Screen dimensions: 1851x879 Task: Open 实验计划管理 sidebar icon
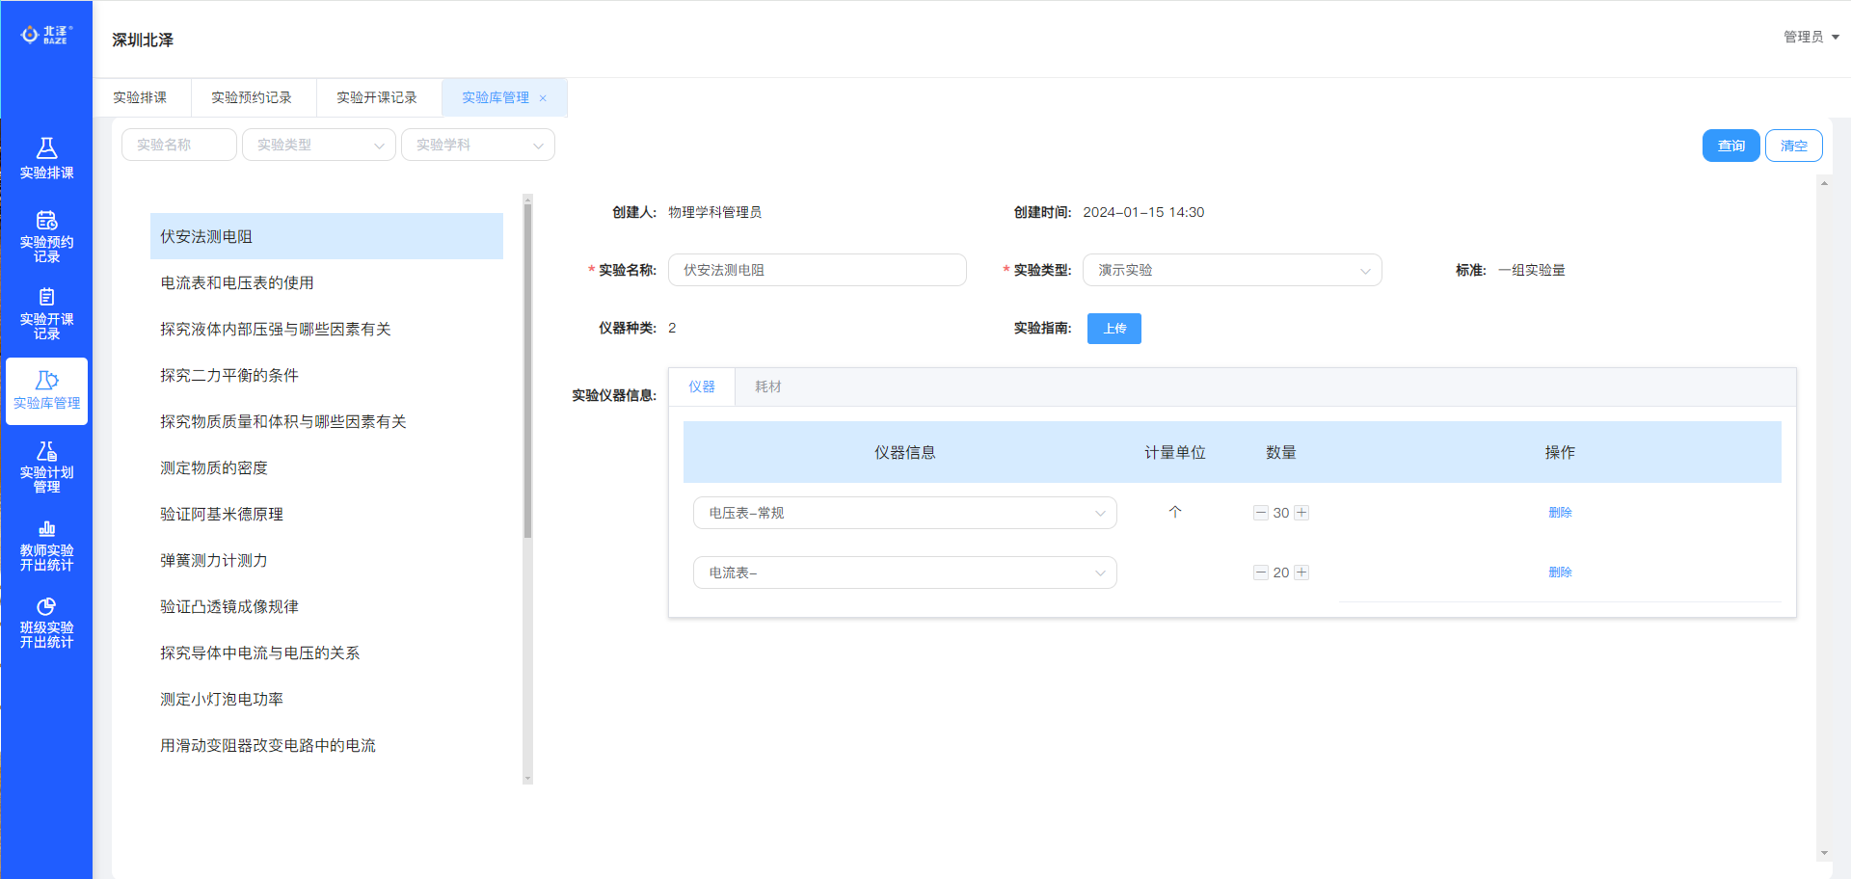click(46, 451)
